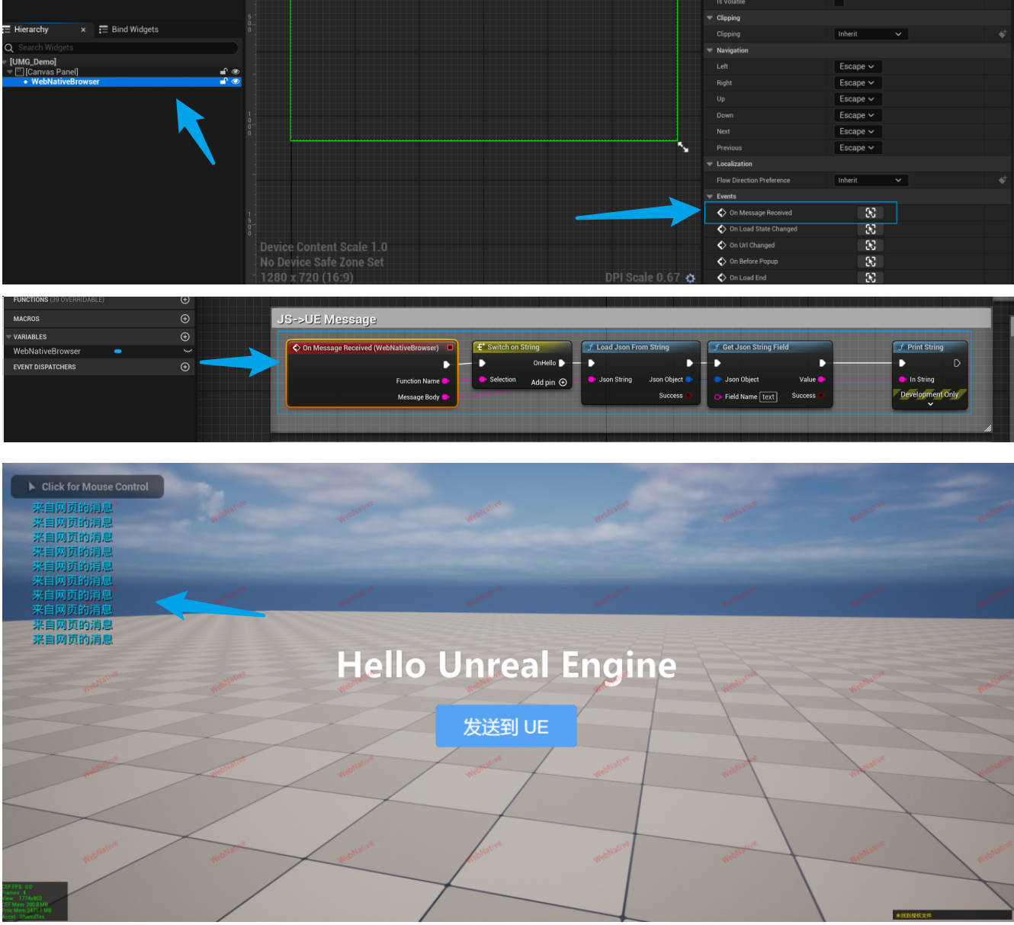Click the Function Name output pin

pyautogui.click(x=445, y=381)
